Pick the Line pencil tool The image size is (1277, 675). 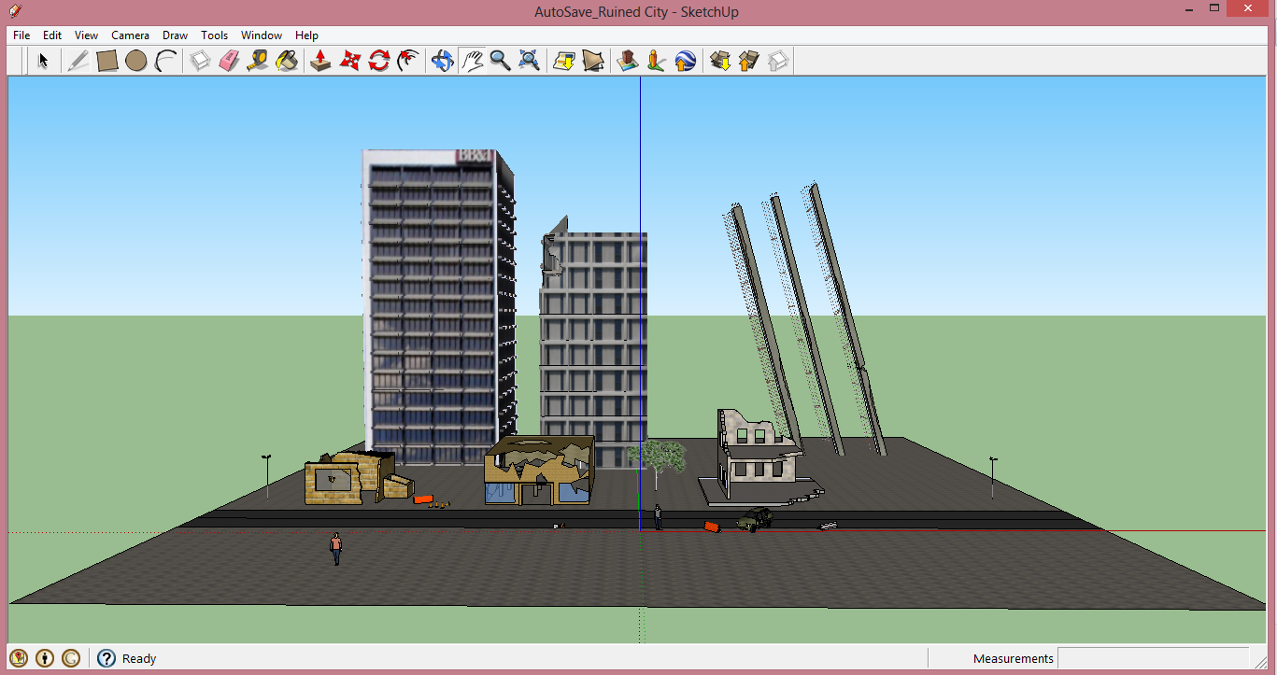tap(78, 60)
